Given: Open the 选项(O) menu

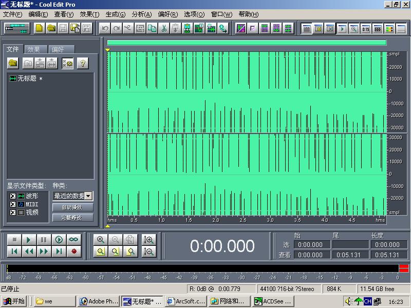Looking at the screenshot, I should click(194, 14).
